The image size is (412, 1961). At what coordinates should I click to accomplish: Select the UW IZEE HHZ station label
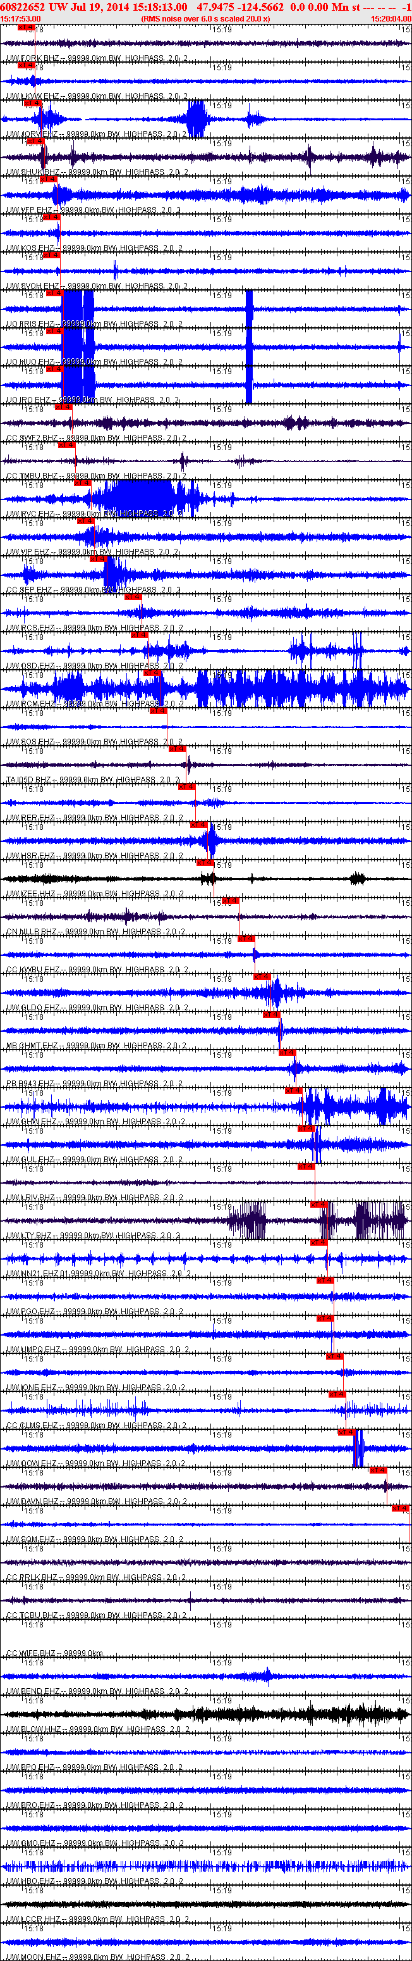[96, 895]
